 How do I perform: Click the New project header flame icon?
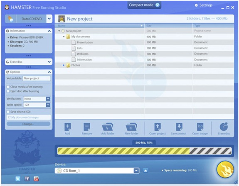click(62, 19)
